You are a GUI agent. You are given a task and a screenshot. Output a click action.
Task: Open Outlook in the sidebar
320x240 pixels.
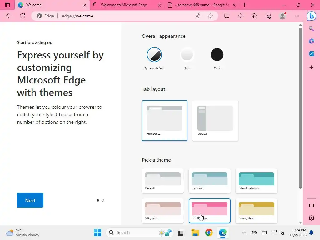(x=311, y=54)
